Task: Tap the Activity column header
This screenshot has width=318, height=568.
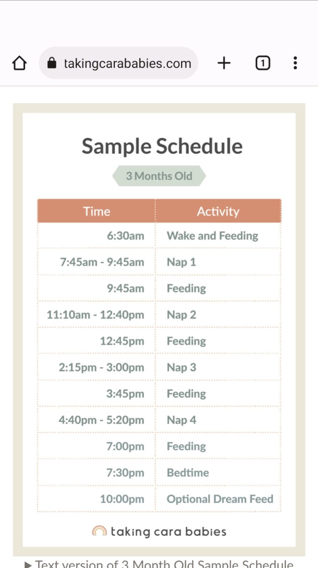Action: 218,211
